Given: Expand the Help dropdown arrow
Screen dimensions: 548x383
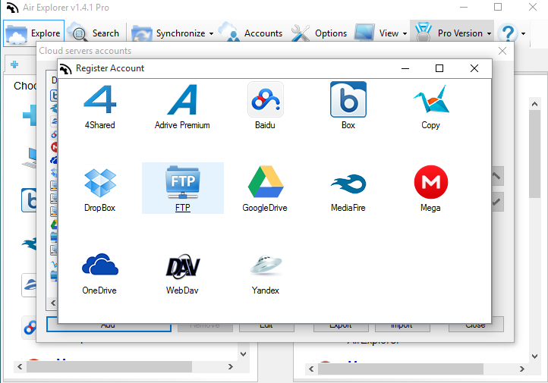Looking at the screenshot, I should click(523, 34).
